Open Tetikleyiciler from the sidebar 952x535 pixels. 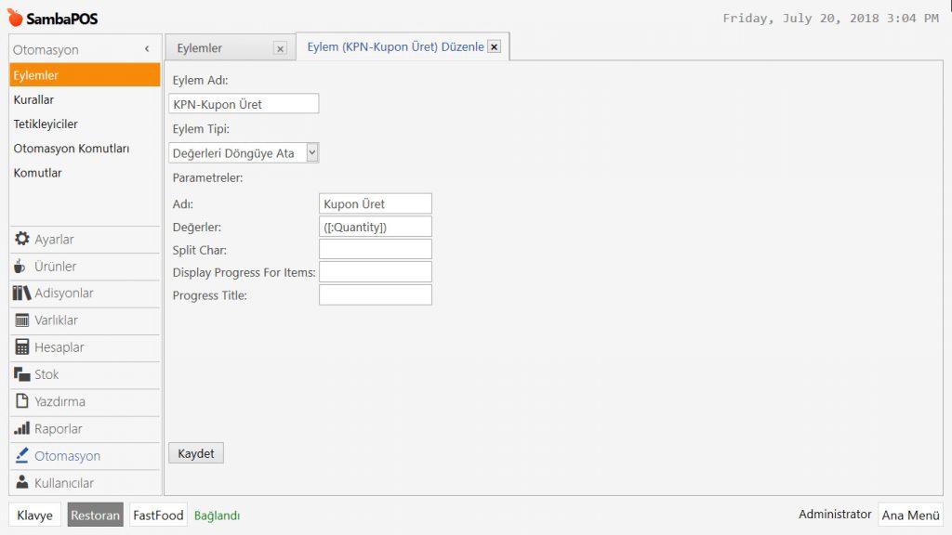tap(46, 124)
